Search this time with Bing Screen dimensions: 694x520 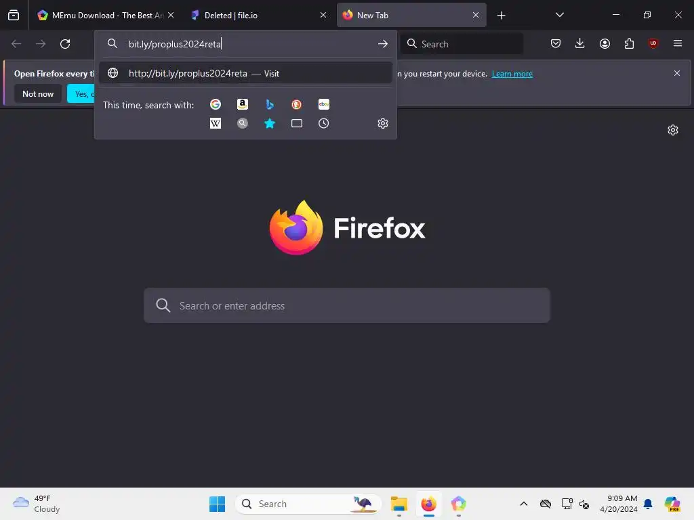pos(270,104)
